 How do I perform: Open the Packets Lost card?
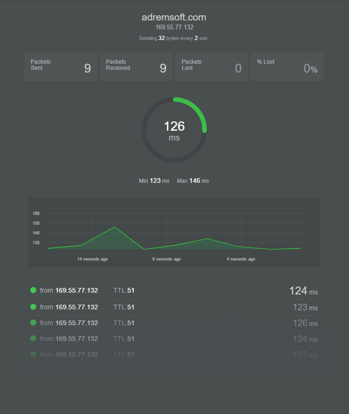(x=212, y=67)
